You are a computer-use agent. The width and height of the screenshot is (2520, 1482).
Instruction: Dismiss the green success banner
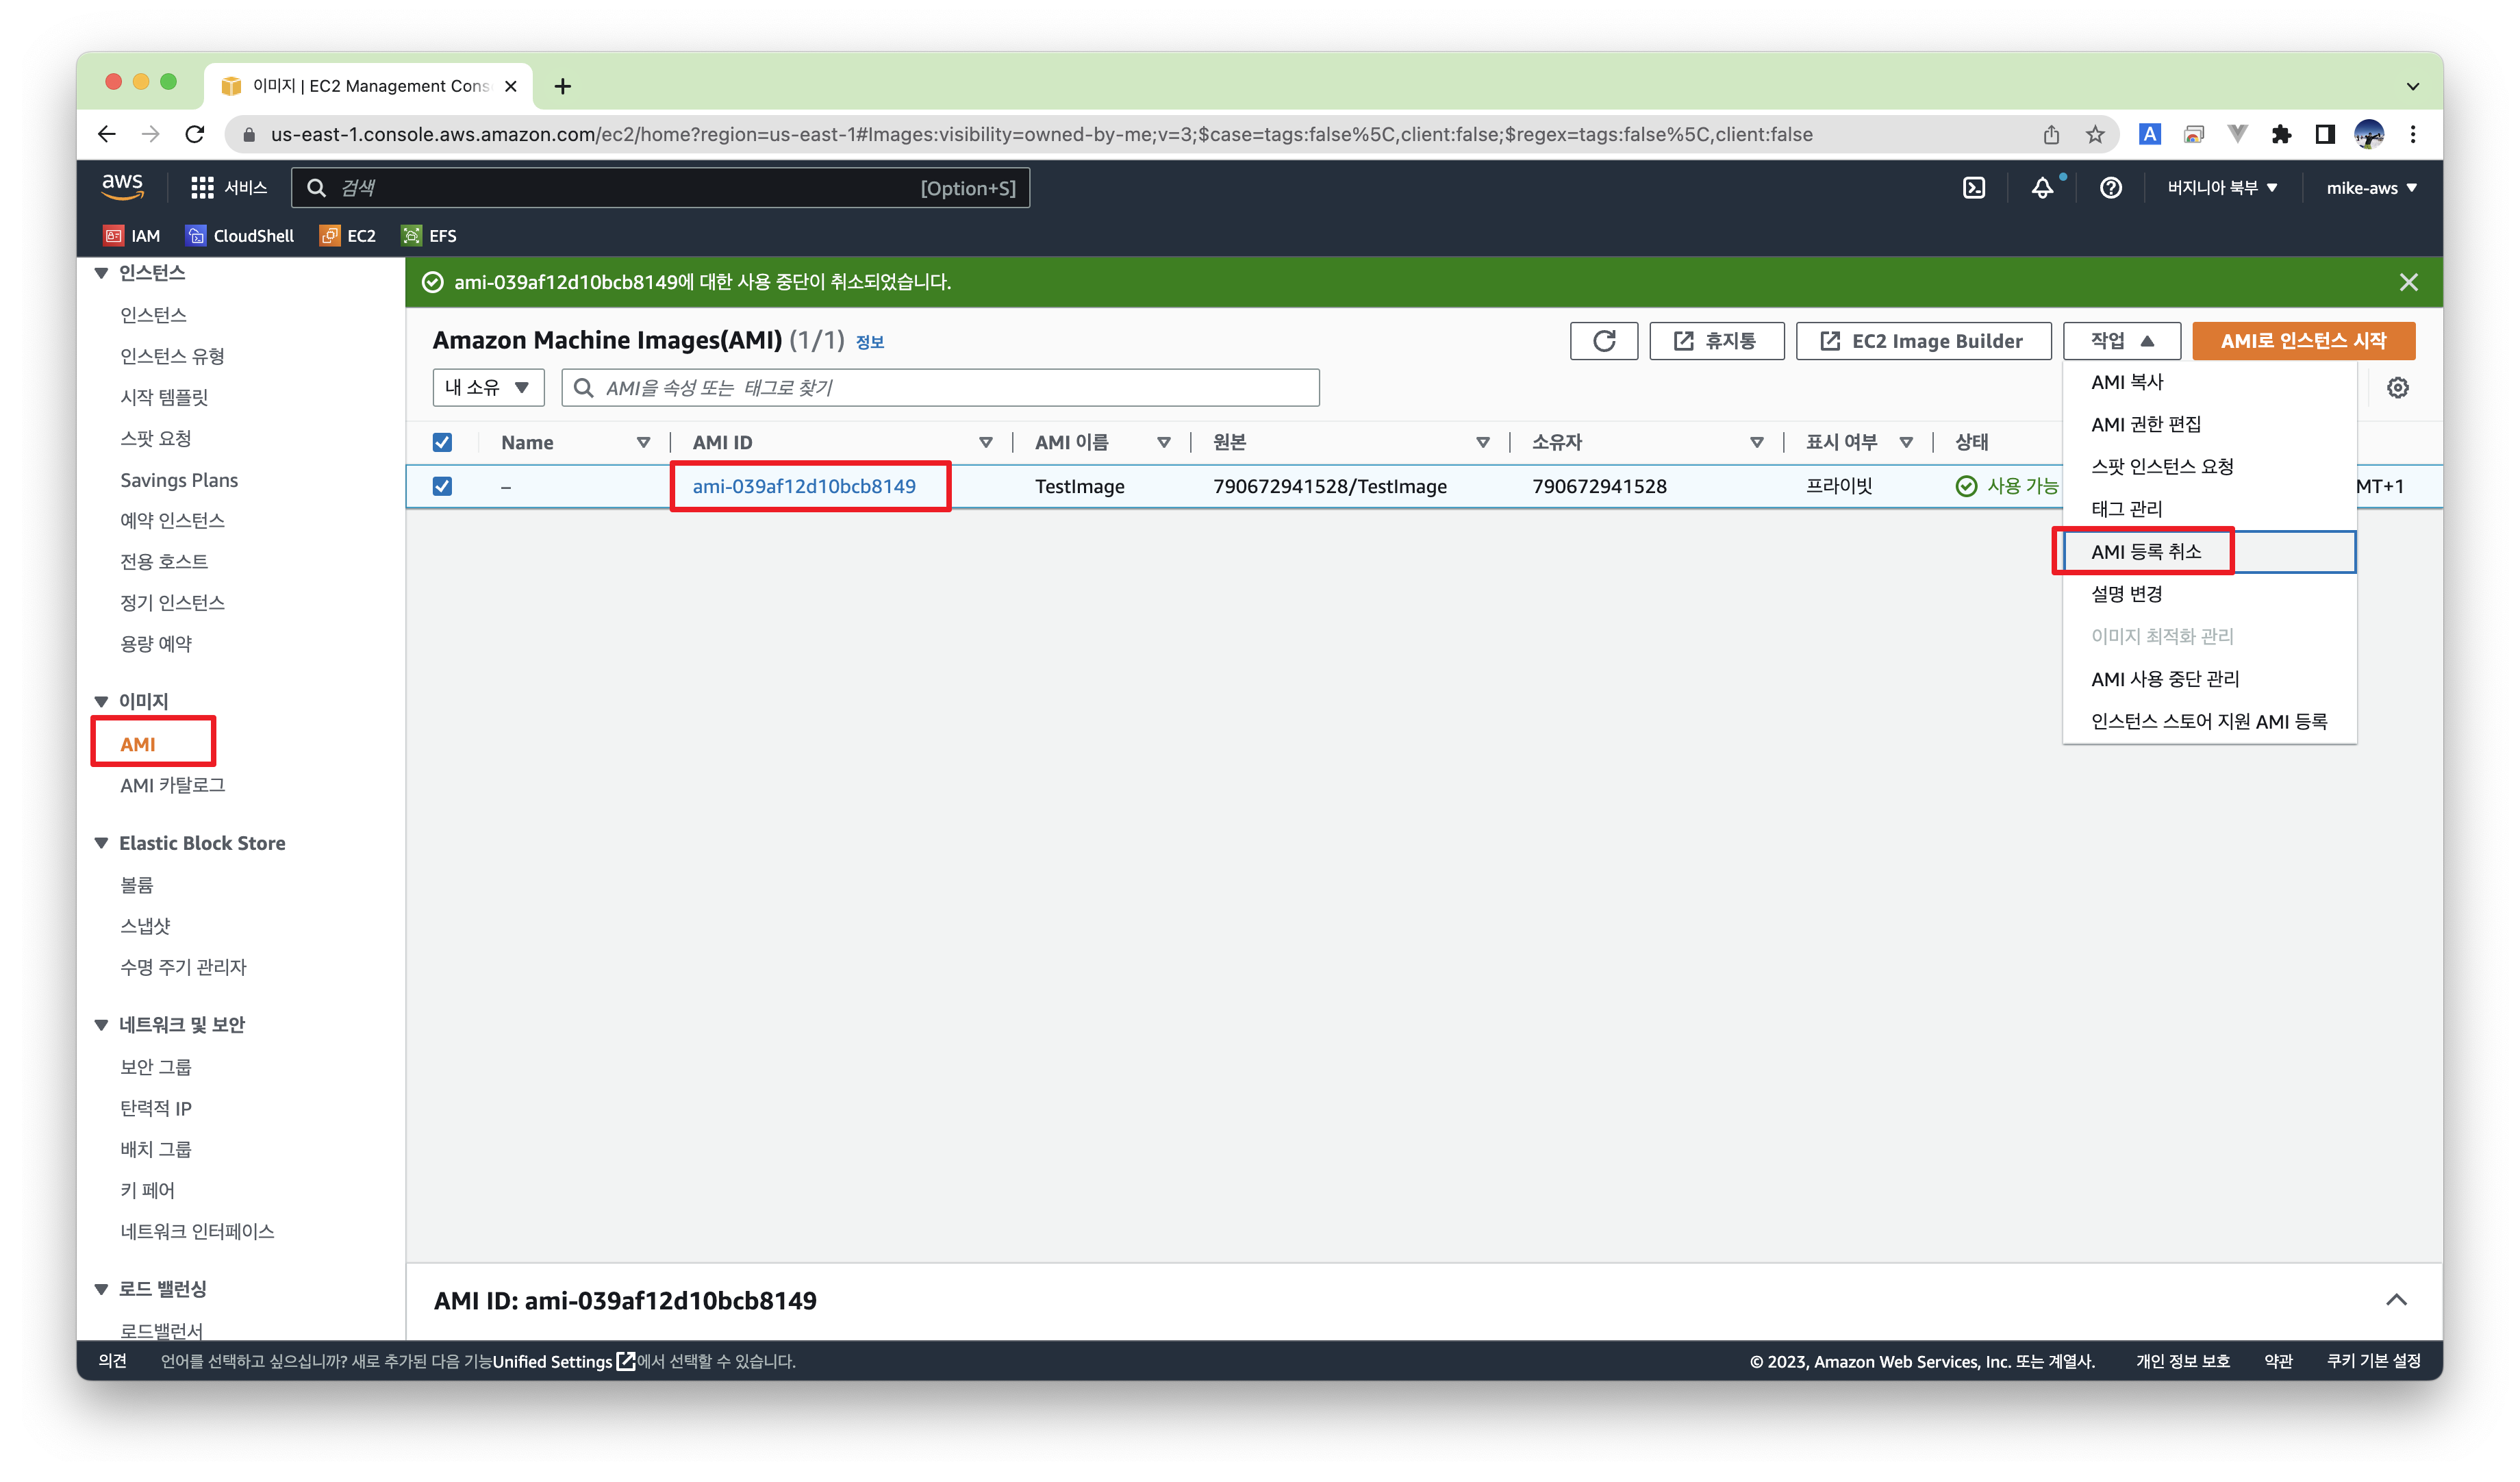(x=2408, y=282)
